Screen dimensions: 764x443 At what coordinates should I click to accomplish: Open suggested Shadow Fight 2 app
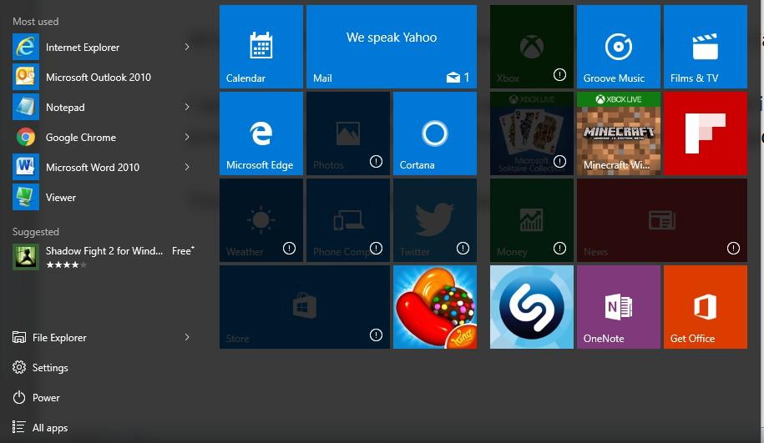point(104,258)
